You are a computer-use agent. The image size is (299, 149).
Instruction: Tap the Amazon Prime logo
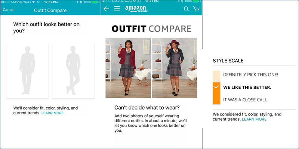click(x=136, y=9)
